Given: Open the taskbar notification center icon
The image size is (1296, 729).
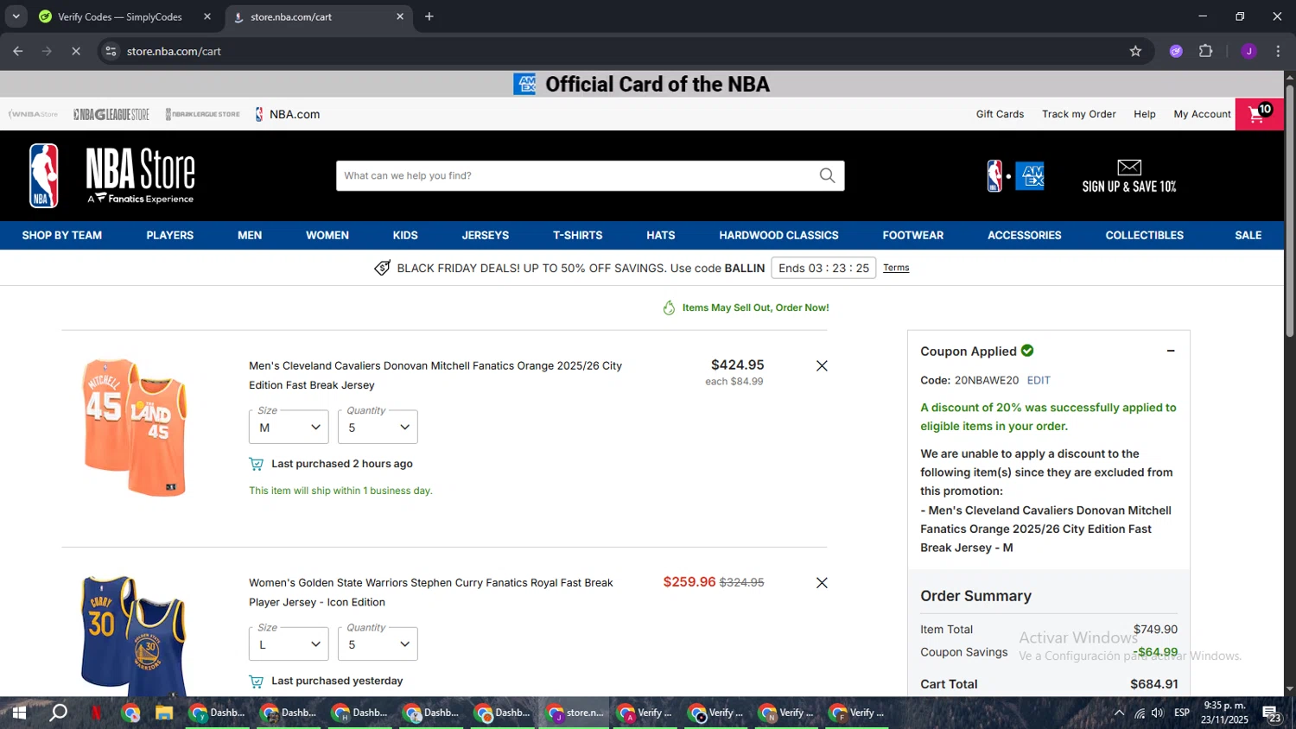Looking at the screenshot, I should [1272, 713].
